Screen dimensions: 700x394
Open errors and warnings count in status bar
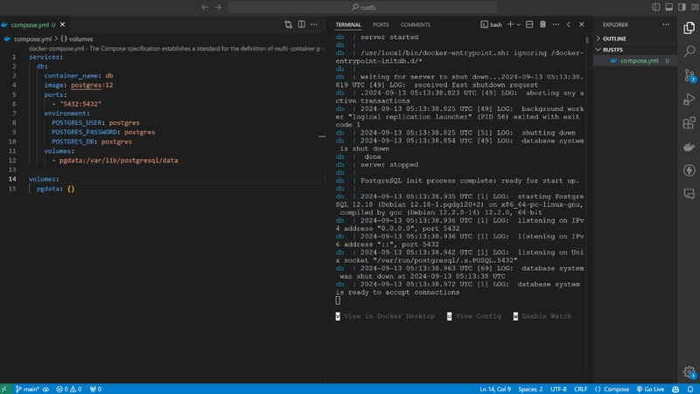coord(69,389)
